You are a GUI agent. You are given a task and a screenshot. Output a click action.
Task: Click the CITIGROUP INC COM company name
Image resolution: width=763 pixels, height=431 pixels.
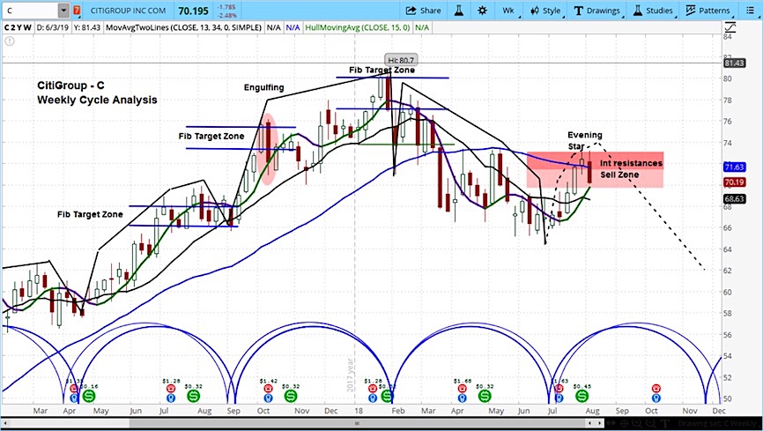(x=128, y=11)
